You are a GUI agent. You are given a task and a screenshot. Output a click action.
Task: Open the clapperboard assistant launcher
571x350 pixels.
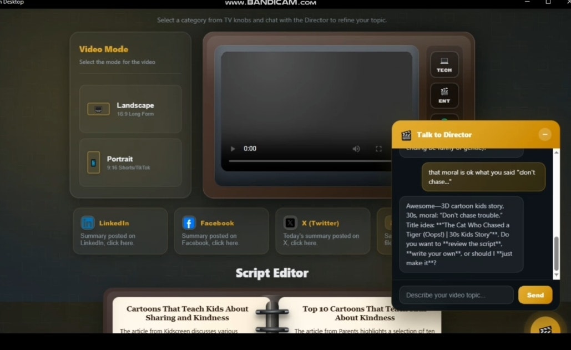544,328
